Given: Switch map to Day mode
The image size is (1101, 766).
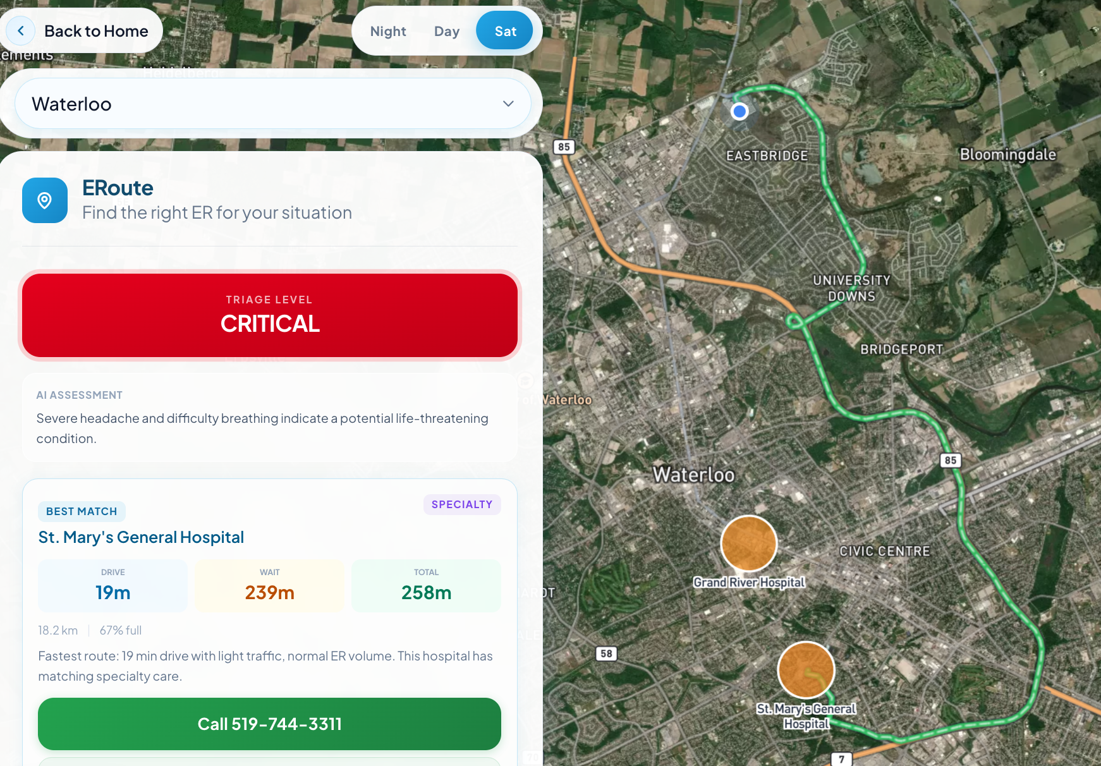Looking at the screenshot, I should click(x=446, y=32).
